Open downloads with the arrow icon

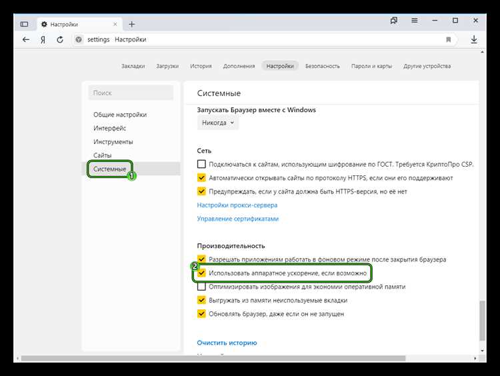pyautogui.click(x=474, y=39)
